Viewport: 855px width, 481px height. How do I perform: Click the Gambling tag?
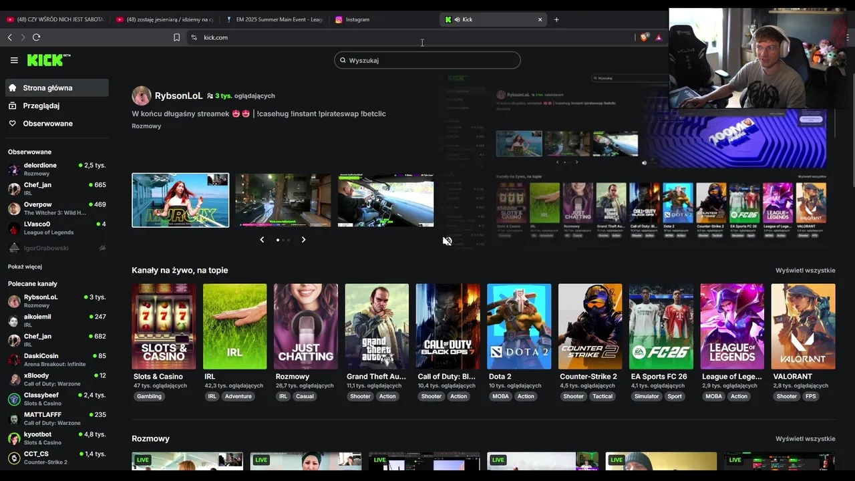[x=149, y=396]
